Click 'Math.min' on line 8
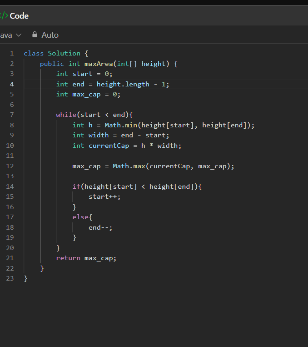The height and width of the screenshot is (347, 308). click(121, 125)
